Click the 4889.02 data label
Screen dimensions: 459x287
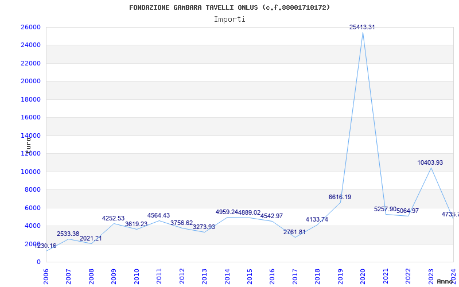click(249, 212)
